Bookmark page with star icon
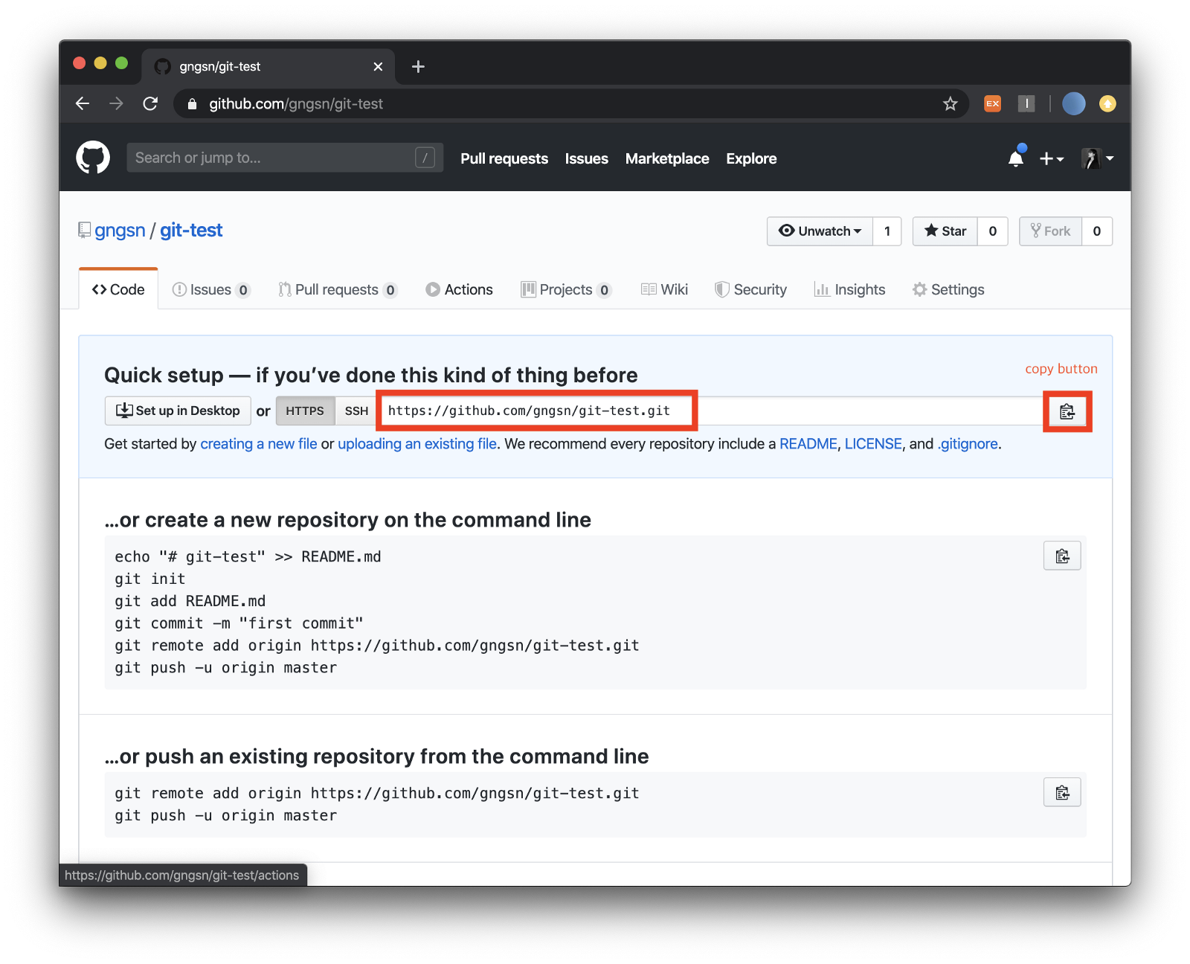1190x964 pixels. pos(950,104)
